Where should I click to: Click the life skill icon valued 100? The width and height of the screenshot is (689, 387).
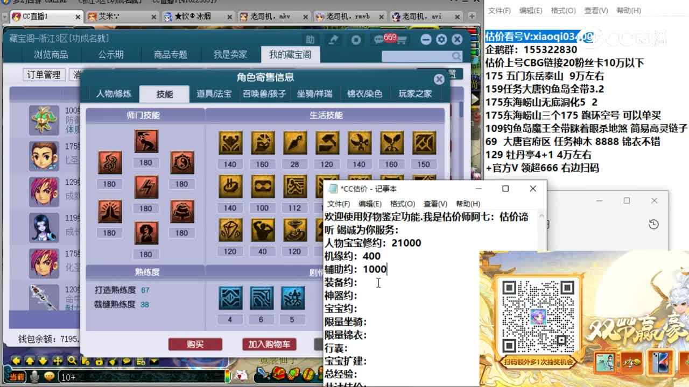click(262, 187)
